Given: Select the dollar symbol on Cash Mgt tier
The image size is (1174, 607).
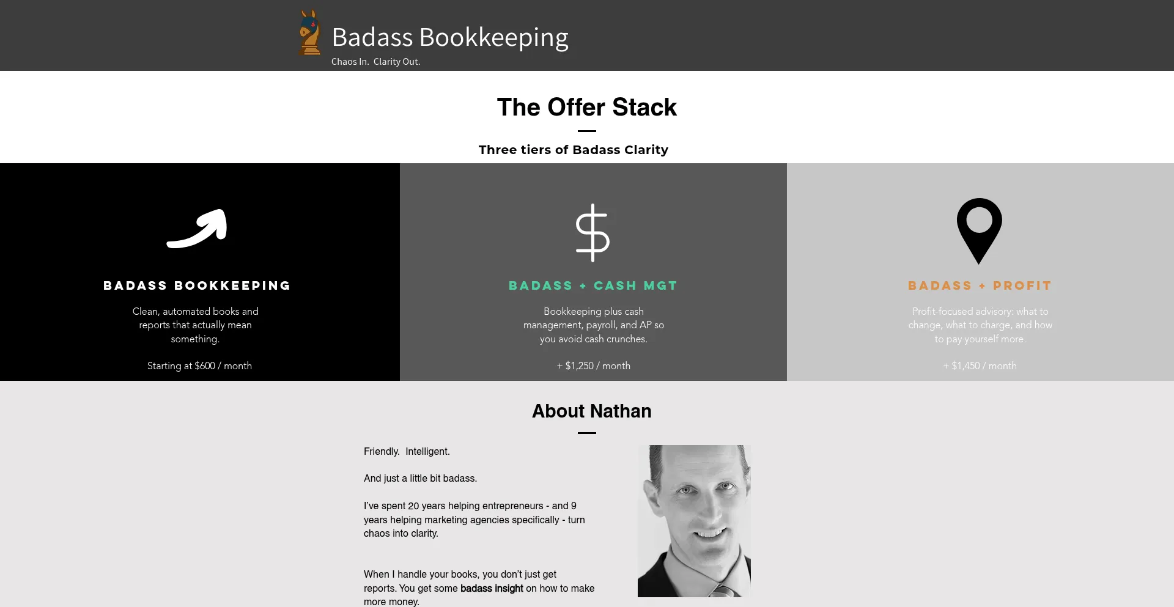Looking at the screenshot, I should (x=593, y=231).
